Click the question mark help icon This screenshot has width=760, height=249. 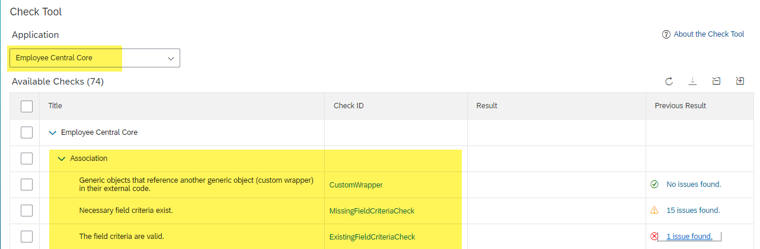coord(666,34)
